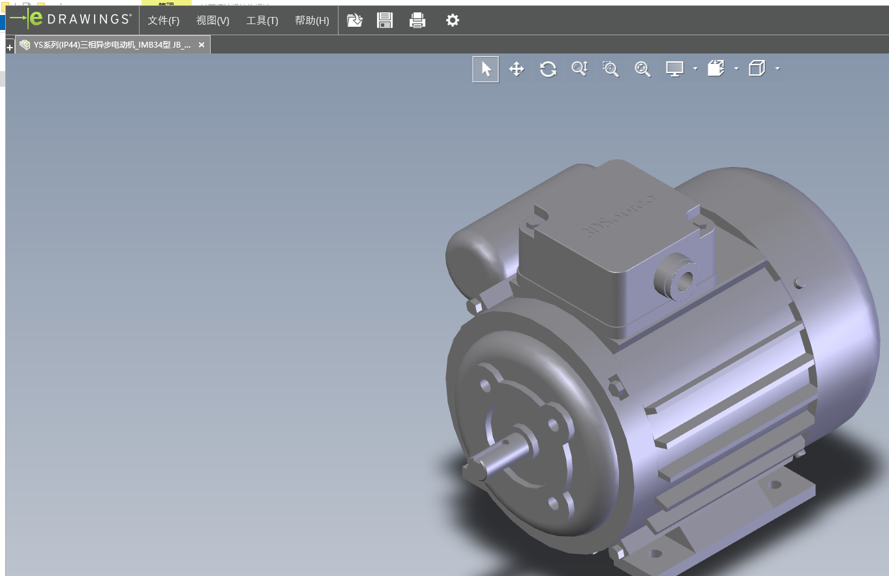Viewport: 889px width, 576px height.
Task: Pick the dynamic Zoom tool
Action: coord(579,68)
